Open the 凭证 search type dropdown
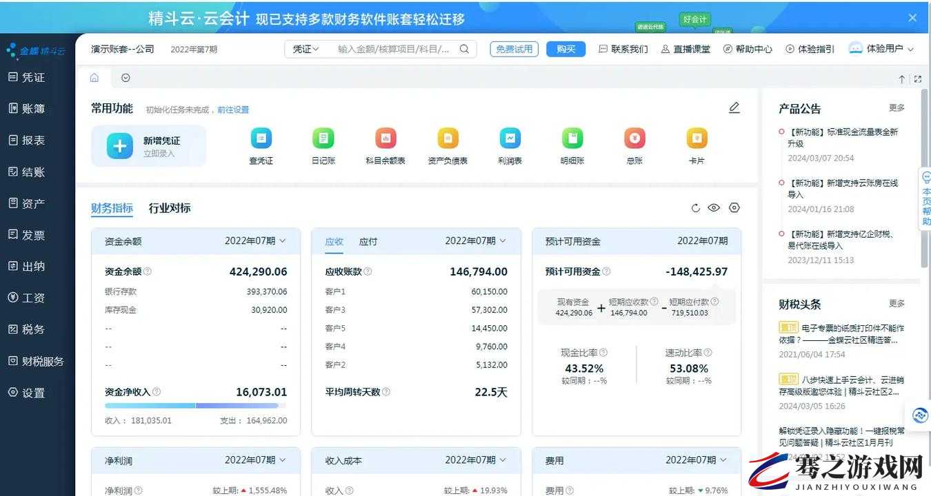The height and width of the screenshot is (496, 931). (x=306, y=49)
